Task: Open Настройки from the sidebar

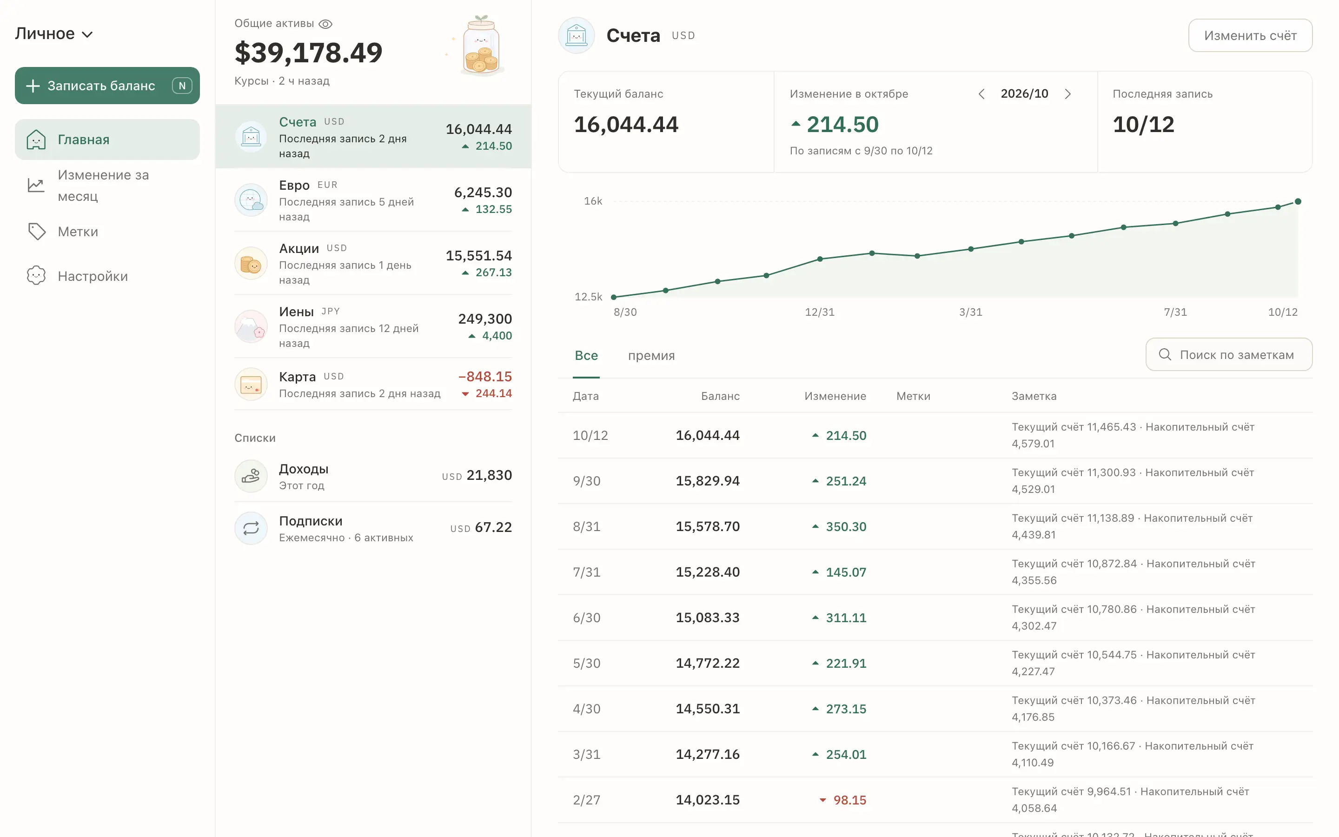Action: point(107,276)
